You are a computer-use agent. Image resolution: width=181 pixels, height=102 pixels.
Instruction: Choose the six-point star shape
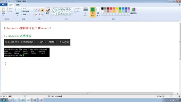tap(62, 14)
